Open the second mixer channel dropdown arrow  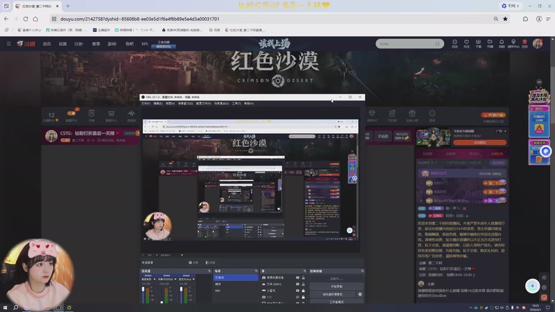coord(175,279)
